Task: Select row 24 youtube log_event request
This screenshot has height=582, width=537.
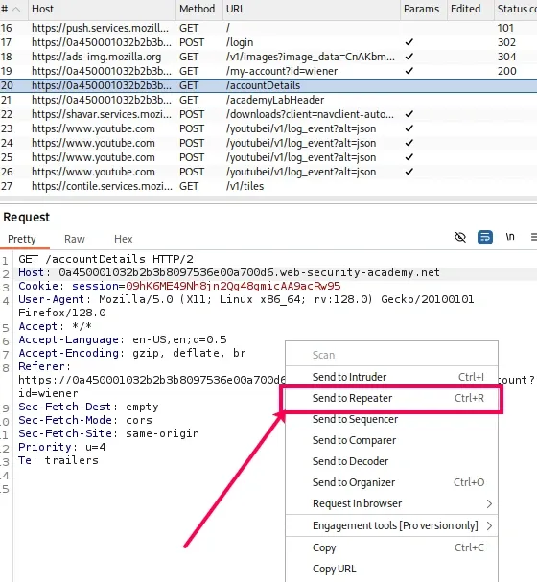Action: [x=268, y=143]
